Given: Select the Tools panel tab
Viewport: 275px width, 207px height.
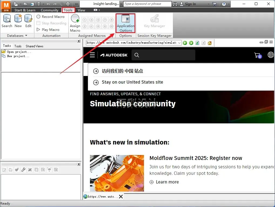Looking at the screenshot, I should pyautogui.click(x=18, y=46).
